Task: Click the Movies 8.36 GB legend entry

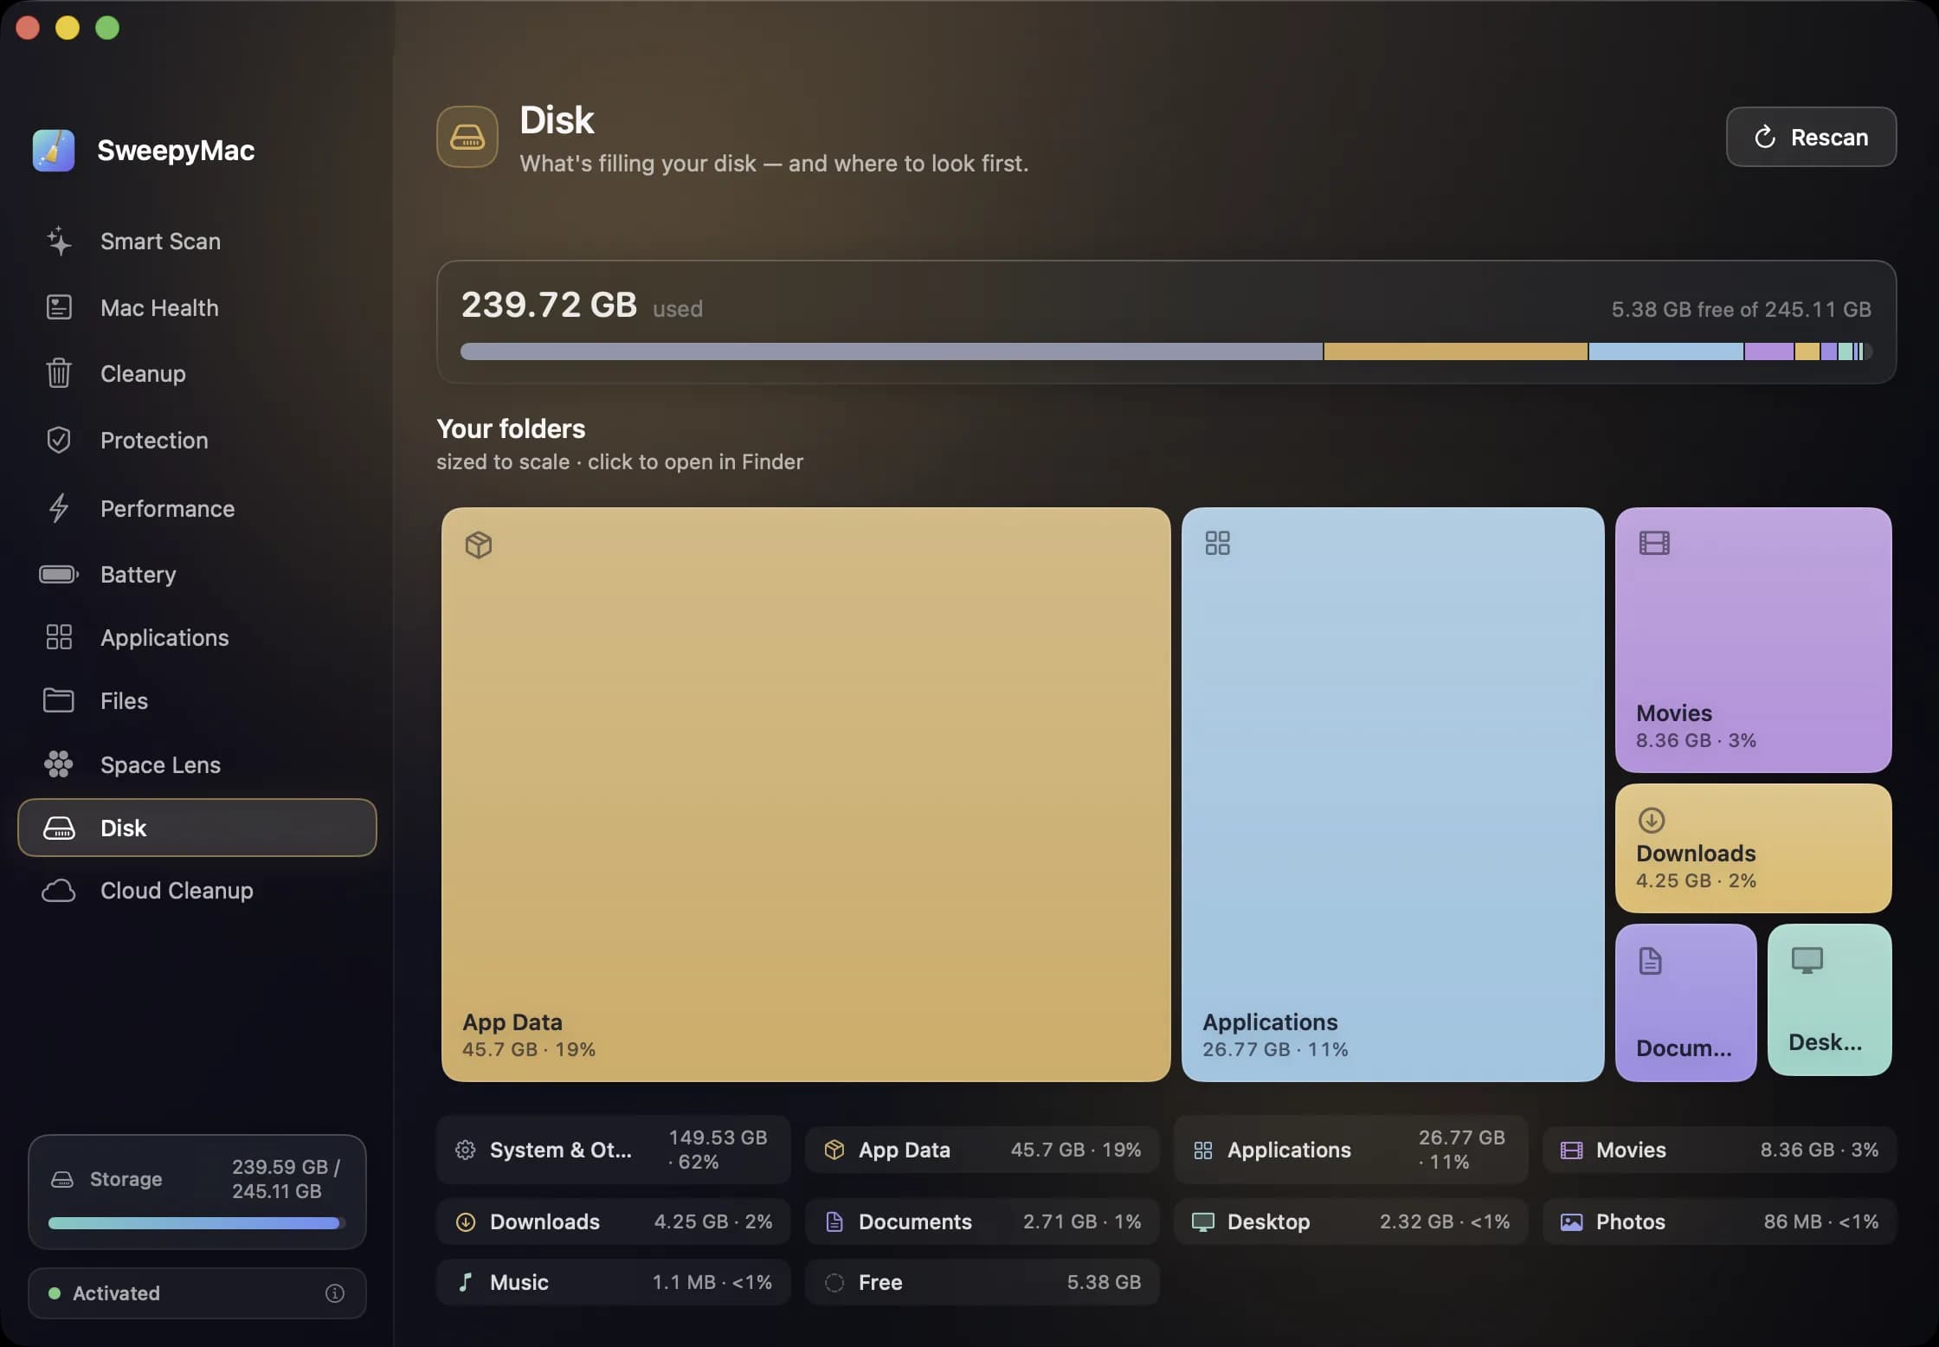Action: 1719,1150
